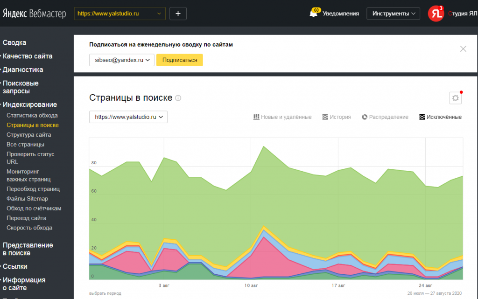Expand the Ссылки sidebar section
Viewport: 478px width, 299px height.
15,266
